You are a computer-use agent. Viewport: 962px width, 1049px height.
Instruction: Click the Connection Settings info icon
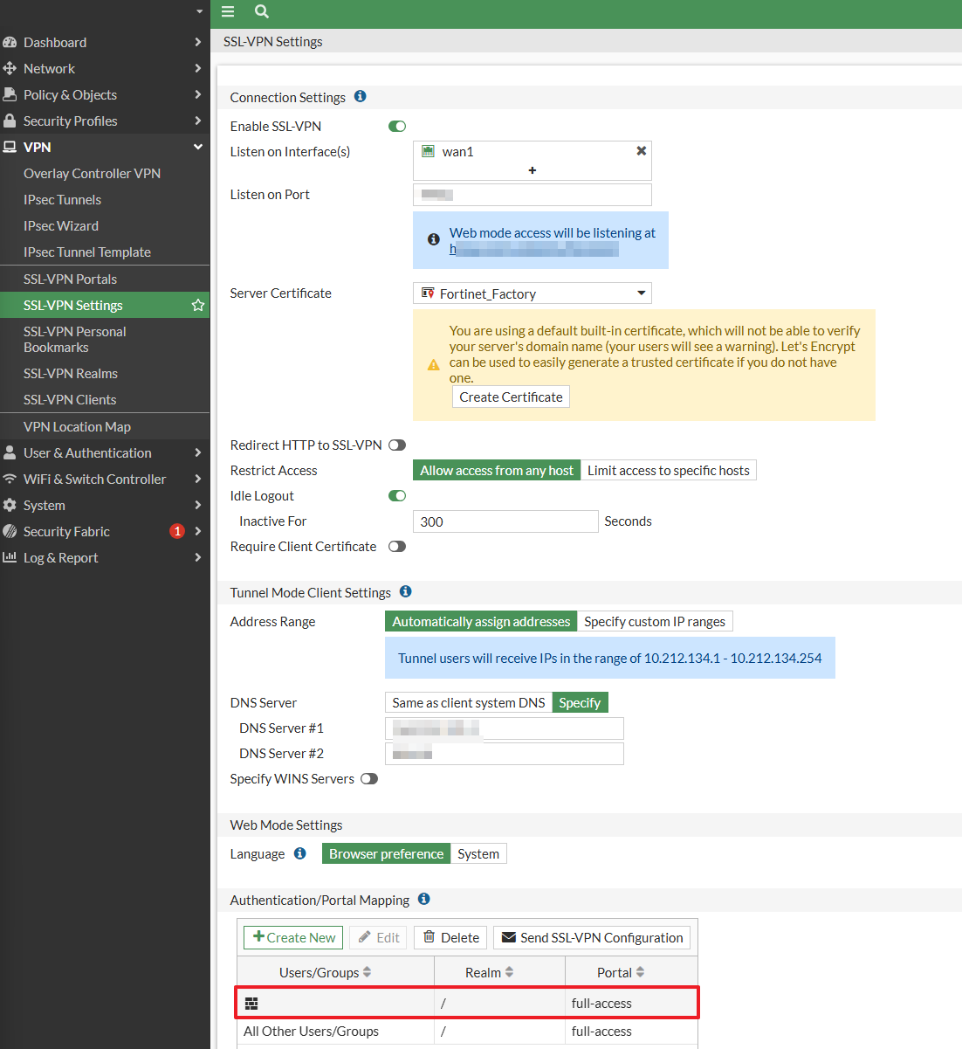coord(360,97)
